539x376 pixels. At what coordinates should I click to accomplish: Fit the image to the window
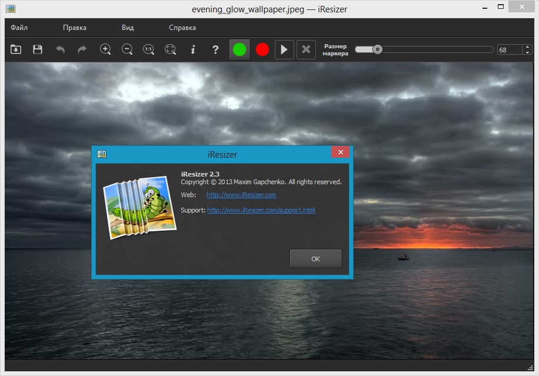(171, 49)
